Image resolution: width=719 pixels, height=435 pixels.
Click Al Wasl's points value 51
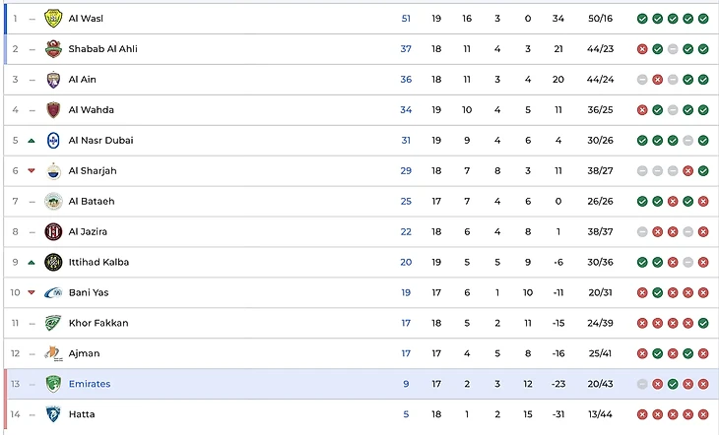click(x=406, y=18)
